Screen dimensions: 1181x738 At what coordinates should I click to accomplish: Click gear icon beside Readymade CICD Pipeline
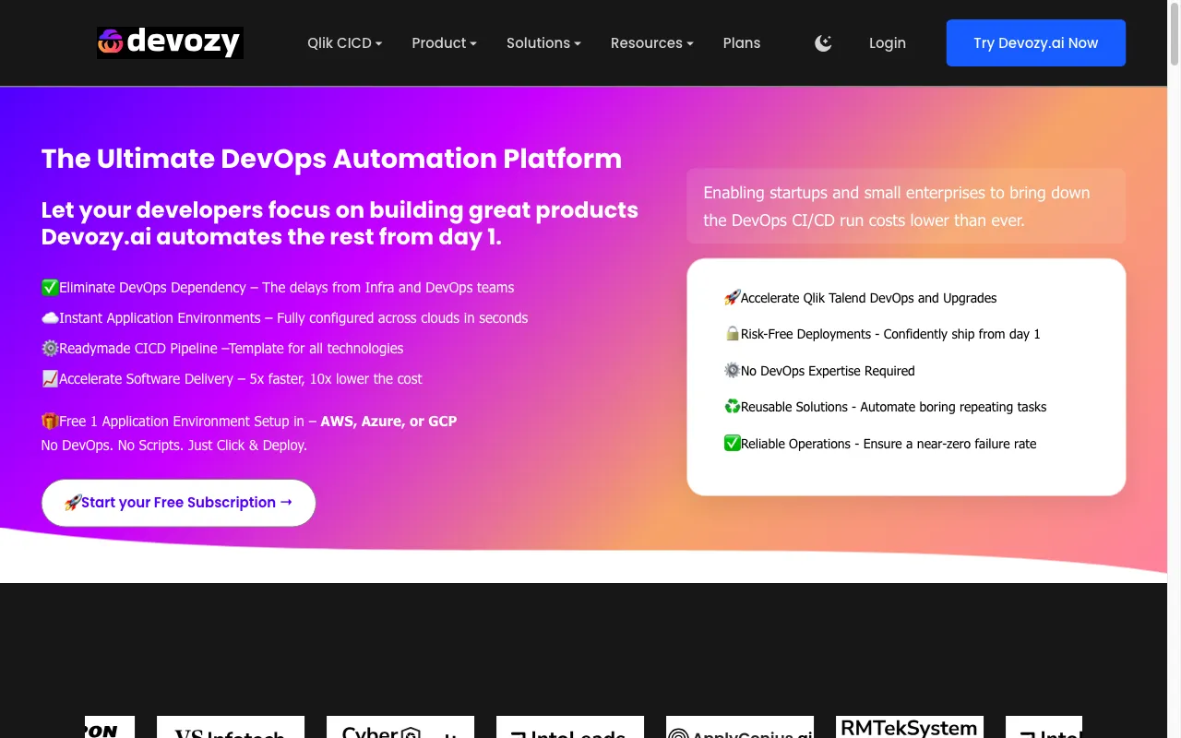pyautogui.click(x=50, y=349)
